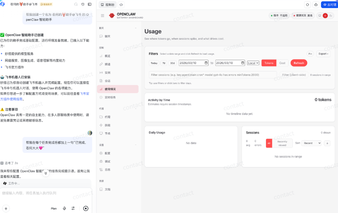The height and width of the screenshot is (213, 338).
Task: Expand the 思考了 3s thinking section
Action: 10,163
